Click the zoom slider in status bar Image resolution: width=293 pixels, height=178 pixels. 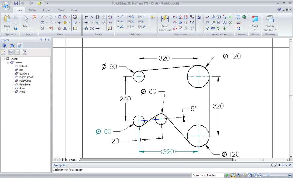tap(268, 175)
